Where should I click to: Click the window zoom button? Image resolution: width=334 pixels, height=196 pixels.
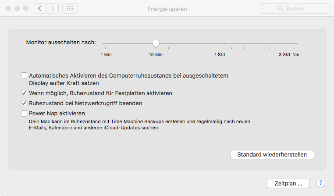coord(26,8)
